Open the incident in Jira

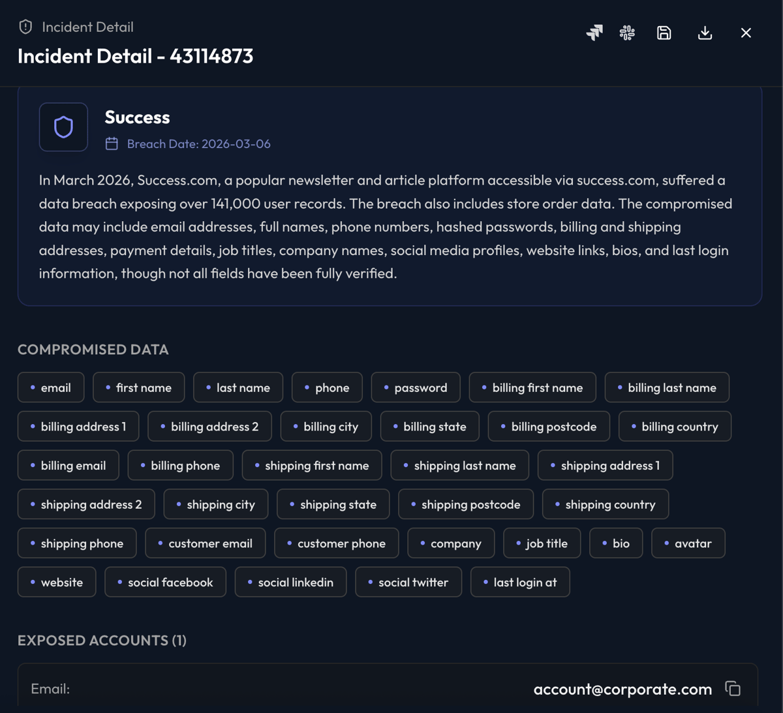click(x=594, y=32)
